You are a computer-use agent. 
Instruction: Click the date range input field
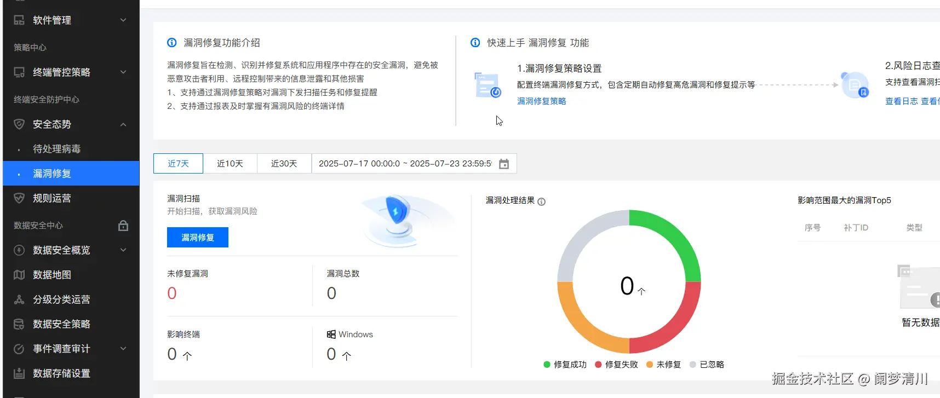pyautogui.click(x=414, y=164)
